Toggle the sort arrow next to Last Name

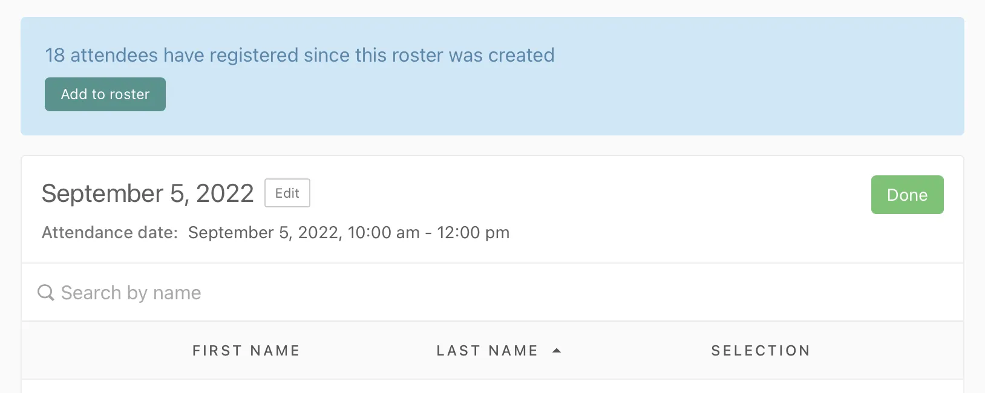557,351
